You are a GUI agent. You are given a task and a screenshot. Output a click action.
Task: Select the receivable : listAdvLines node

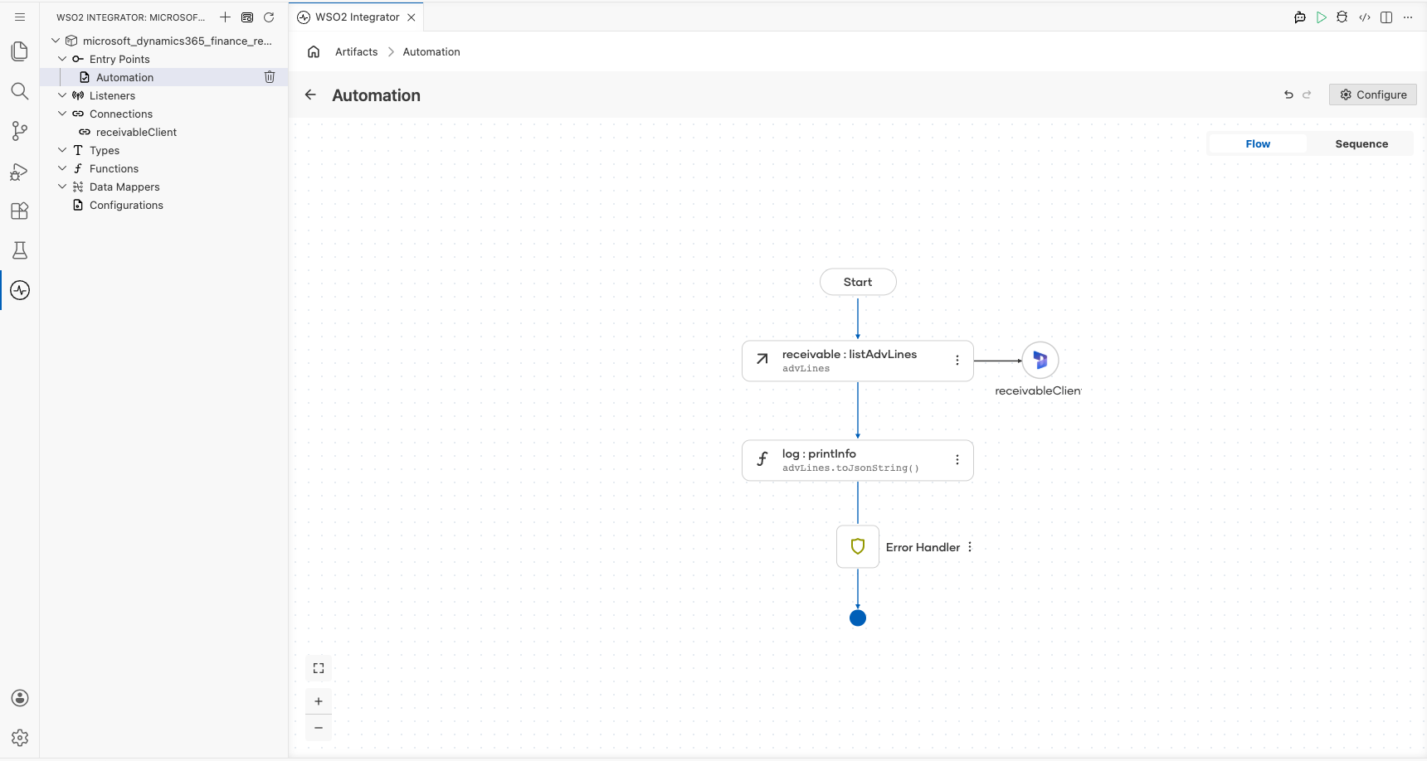(858, 361)
